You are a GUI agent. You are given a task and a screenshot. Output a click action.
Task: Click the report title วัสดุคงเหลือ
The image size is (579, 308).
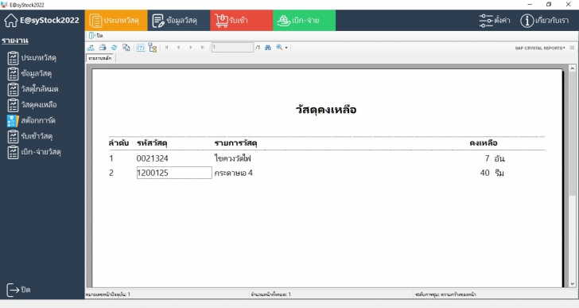[x=326, y=110]
